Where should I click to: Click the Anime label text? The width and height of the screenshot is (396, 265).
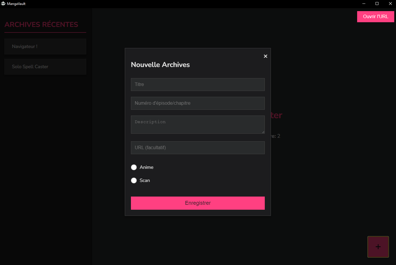click(x=146, y=167)
